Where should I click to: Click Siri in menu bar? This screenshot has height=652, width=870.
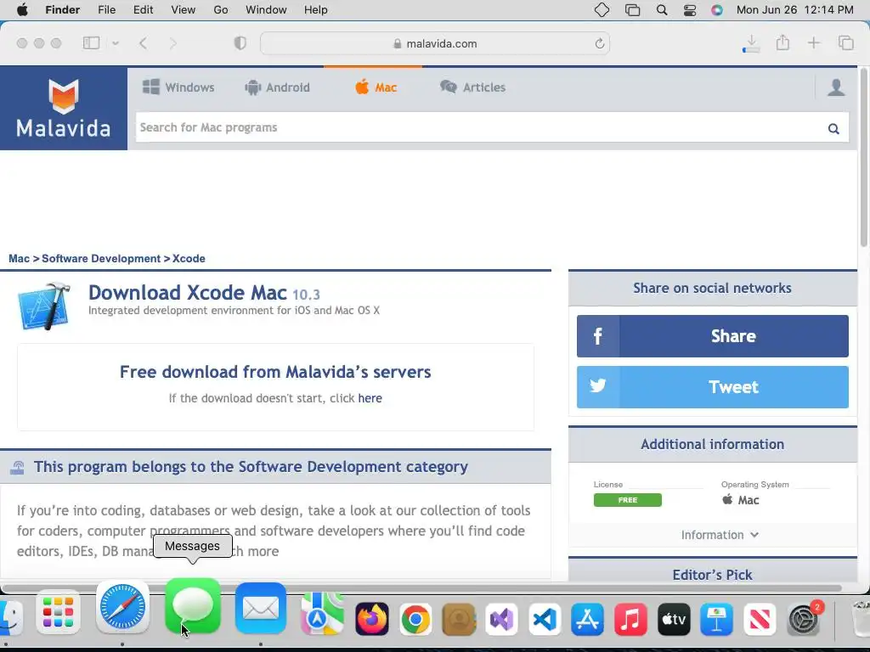[717, 10]
